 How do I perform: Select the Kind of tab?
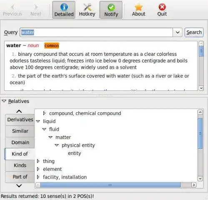click(x=20, y=154)
